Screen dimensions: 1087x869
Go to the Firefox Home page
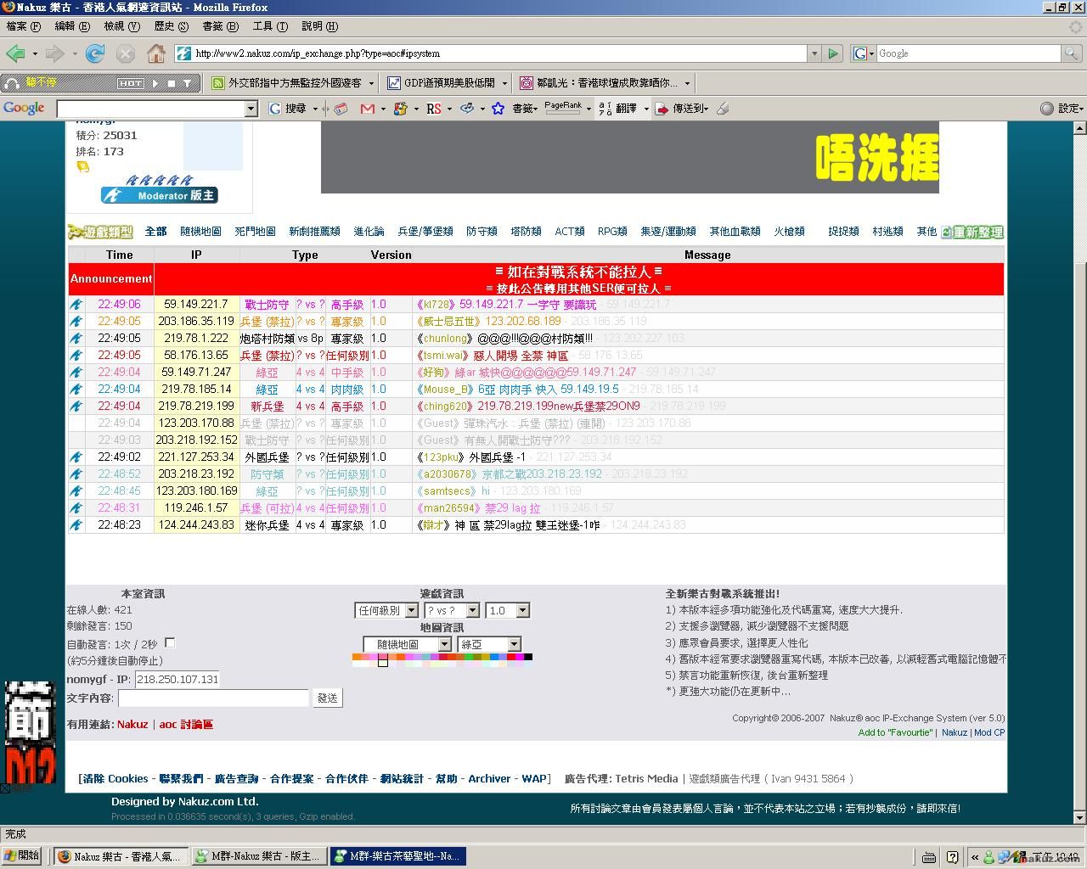(156, 53)
